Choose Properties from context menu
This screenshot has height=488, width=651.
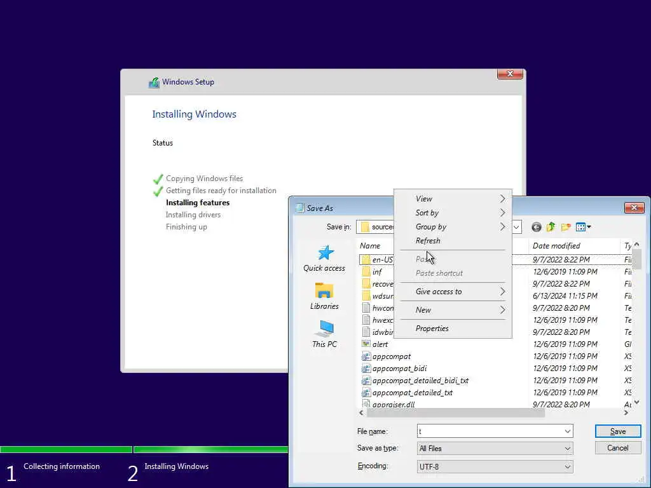pos(453,329)
